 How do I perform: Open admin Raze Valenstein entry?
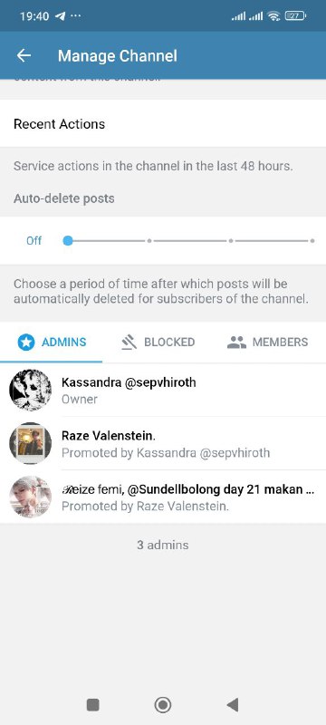(x=163, y=443)
